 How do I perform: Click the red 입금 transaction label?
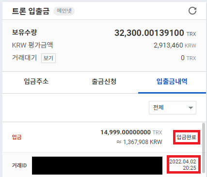point(17,137)
